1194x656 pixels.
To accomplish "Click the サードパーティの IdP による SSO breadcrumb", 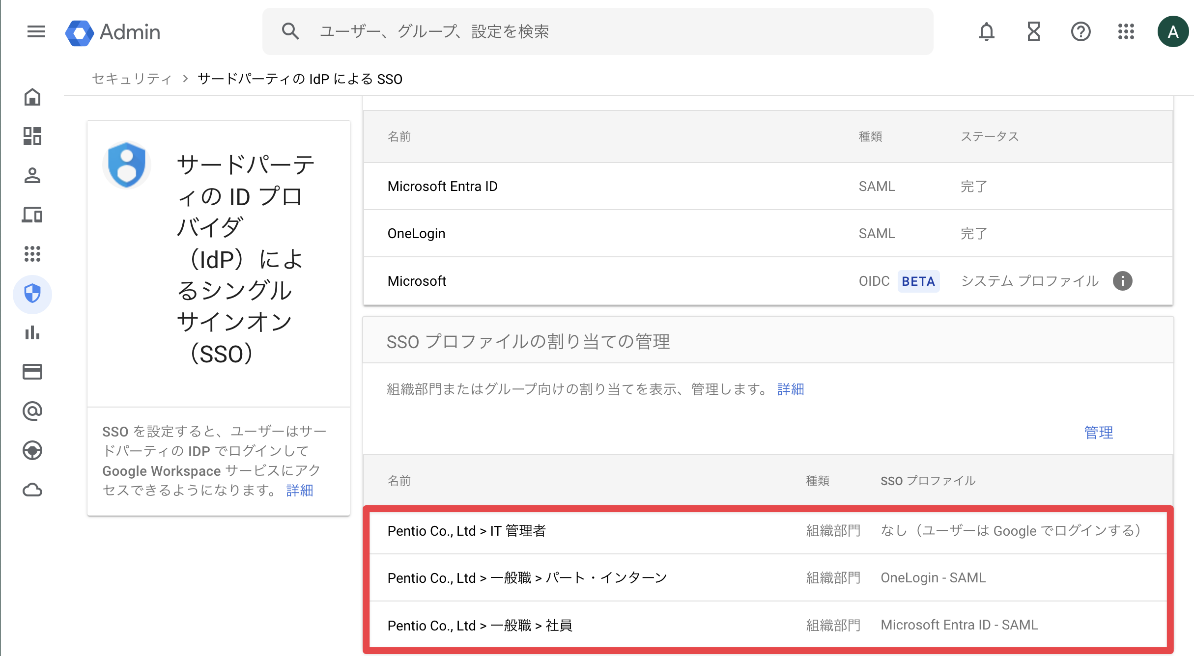I will tap(300, 79).
